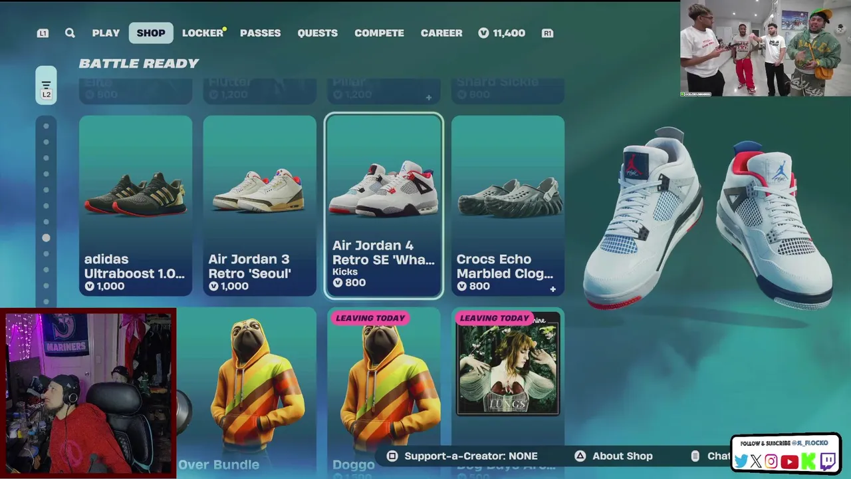Open the Chat menu button
This screenshot has width=851, height=479.
[x=710, y=456]
